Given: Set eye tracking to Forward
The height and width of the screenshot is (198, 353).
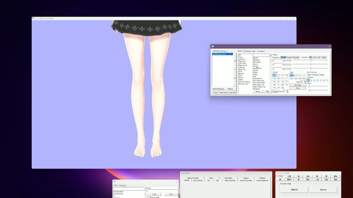Looking at the screenshot, I should 315,75.
